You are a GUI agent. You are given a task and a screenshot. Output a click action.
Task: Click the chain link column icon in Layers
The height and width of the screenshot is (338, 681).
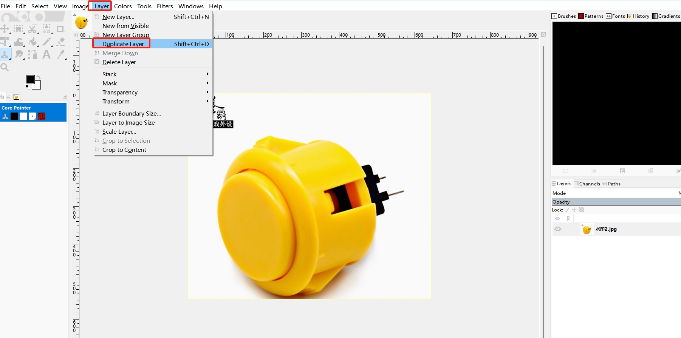(x=568, y=218)
